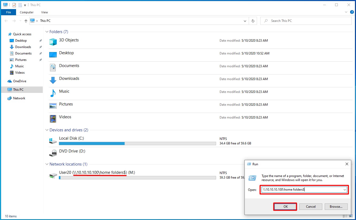The height and width of the screenshot is (220, 356).
Task: Open the Pictures folder icon in main pane
Action: (x=53, y=106)
